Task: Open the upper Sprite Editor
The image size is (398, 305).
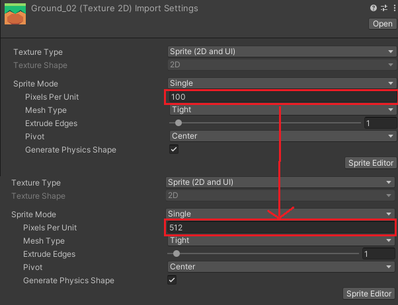Action: (371, 163)
